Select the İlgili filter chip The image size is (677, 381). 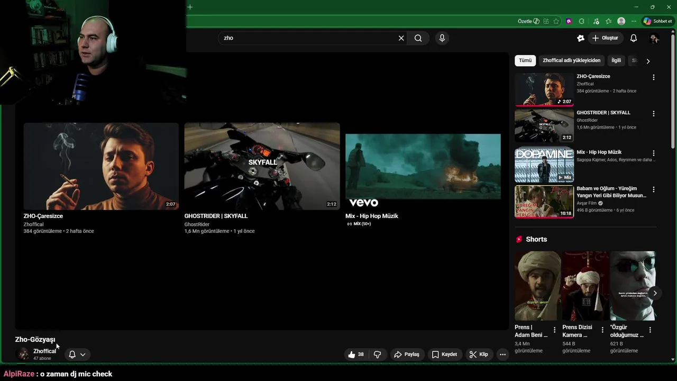pos(616,60)
